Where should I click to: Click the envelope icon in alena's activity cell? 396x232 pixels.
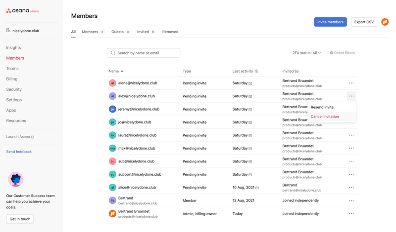[250, 83]
